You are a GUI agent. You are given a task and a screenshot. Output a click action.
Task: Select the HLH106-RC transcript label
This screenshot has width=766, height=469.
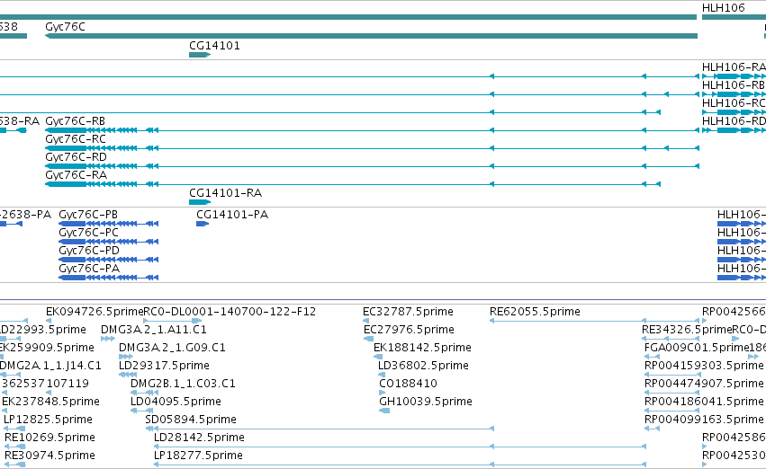point(734,103)
